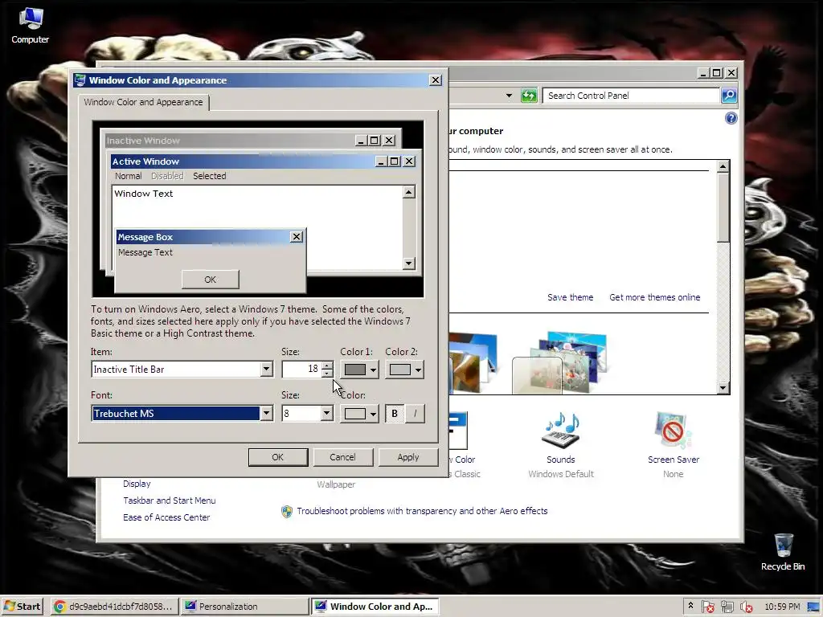
Task: Click Apply button in the dialog
Action: (407, 457)
